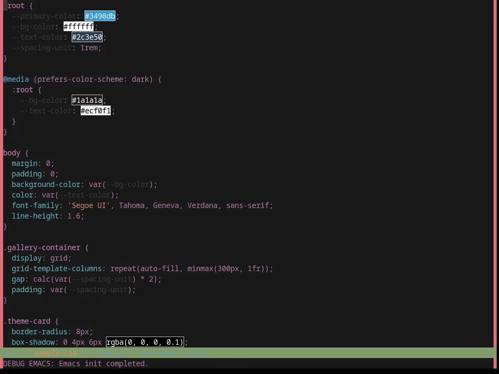Click the #3498db color value
This screenshot has width=499, height=374.
(100, 16)
